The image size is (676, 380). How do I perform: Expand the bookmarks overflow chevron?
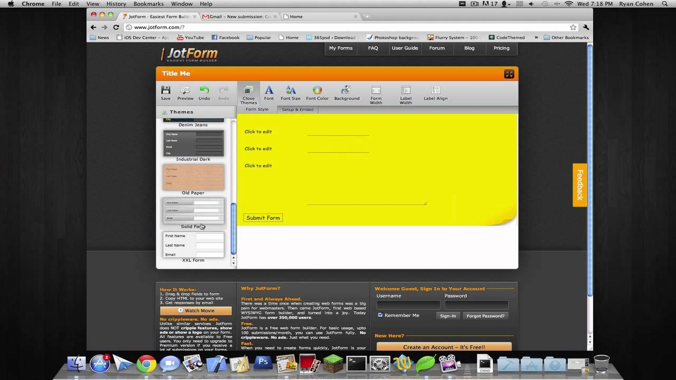(536, 37)
